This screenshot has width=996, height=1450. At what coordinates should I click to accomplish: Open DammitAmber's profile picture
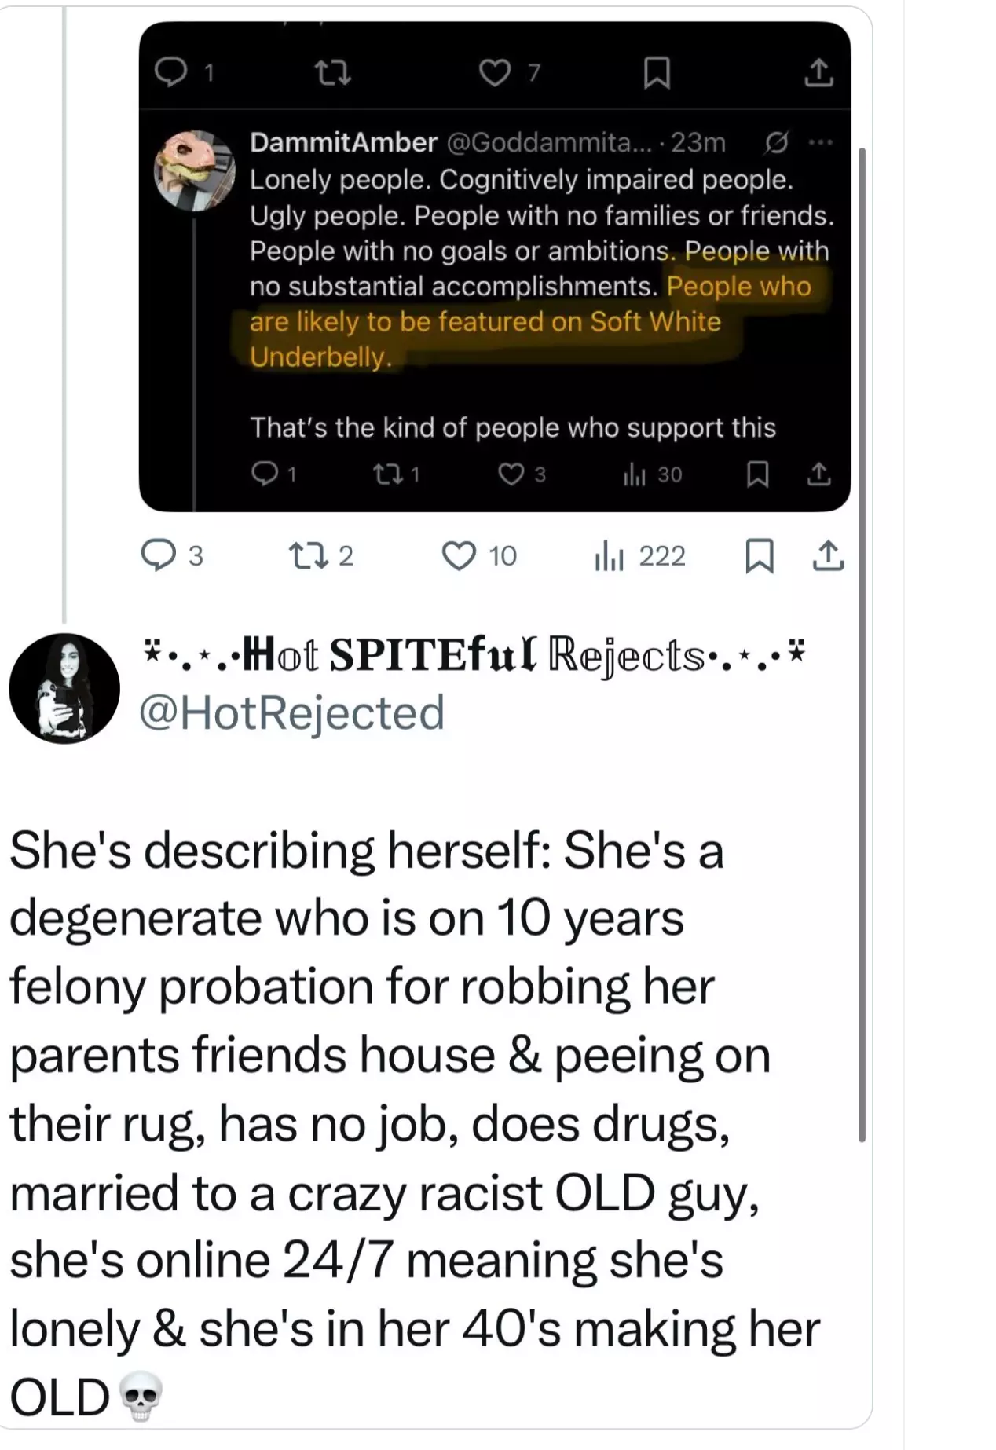click(194, 170)
